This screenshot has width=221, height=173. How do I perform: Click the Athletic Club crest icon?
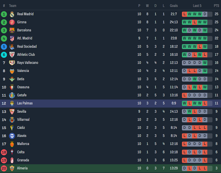point(12,55)
